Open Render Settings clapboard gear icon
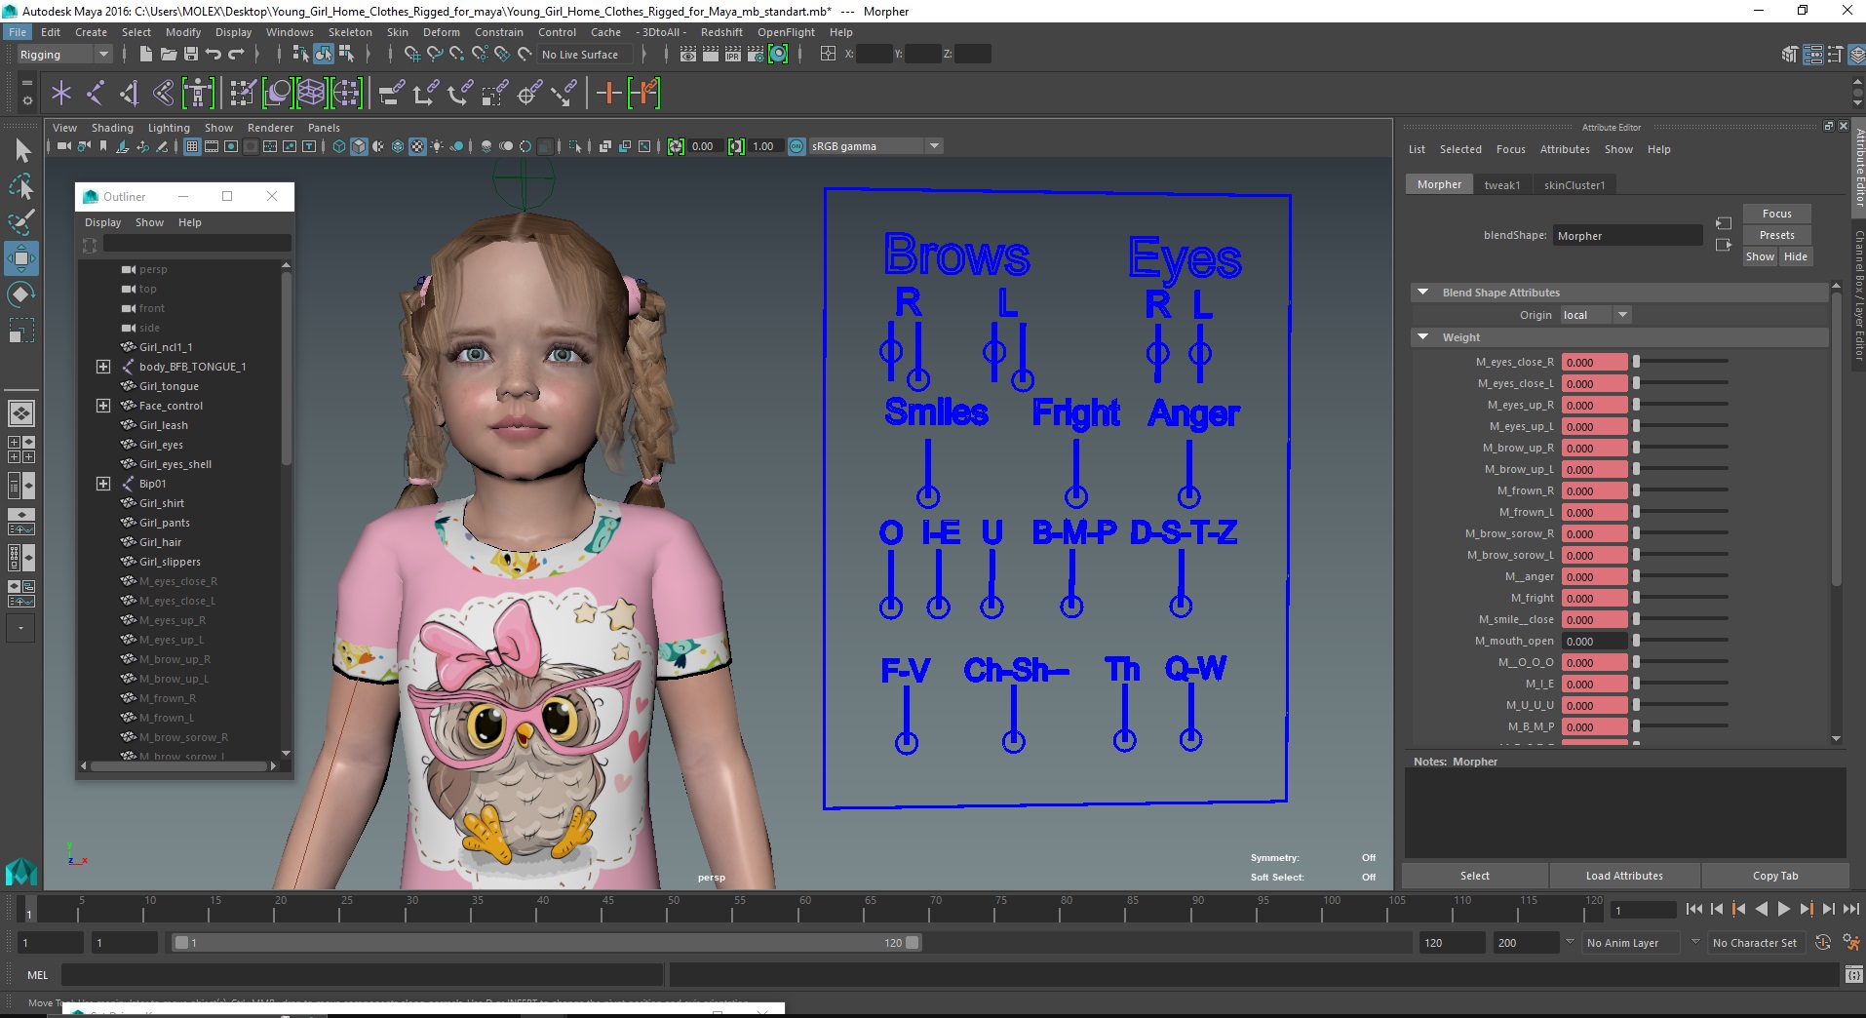1866x1018 pixels. (756, 55)
